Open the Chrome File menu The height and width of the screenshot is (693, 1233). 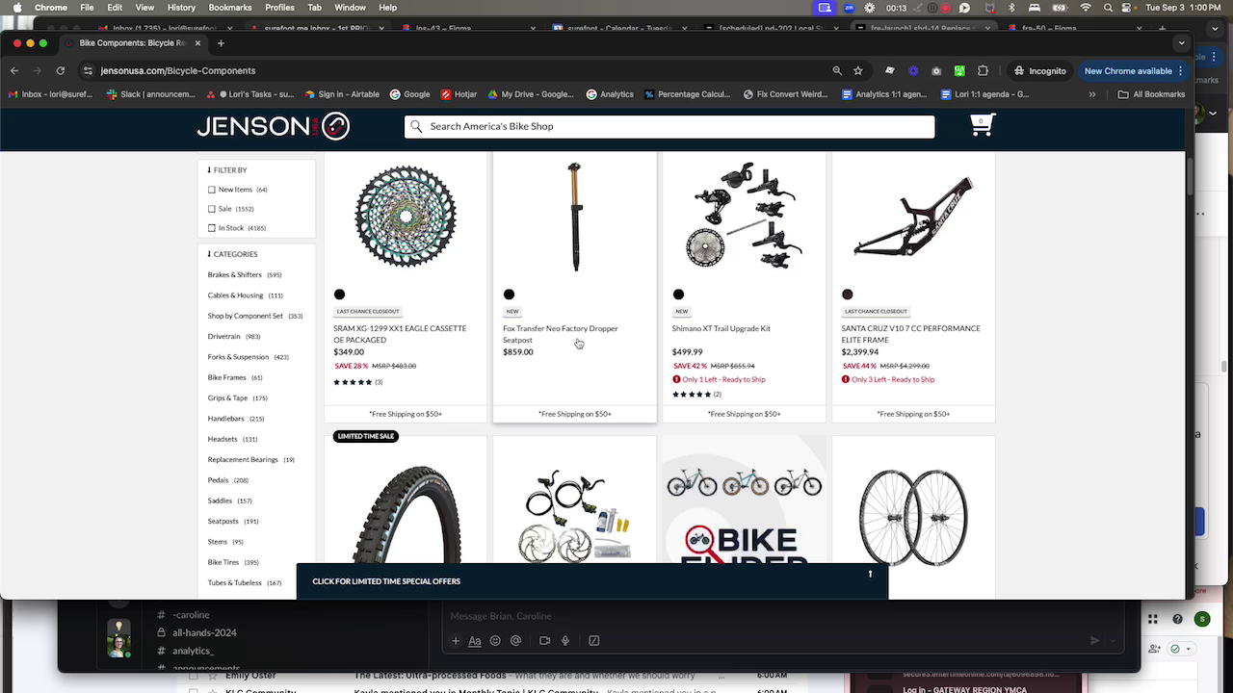pyautogui.click(x=87, y=8)
